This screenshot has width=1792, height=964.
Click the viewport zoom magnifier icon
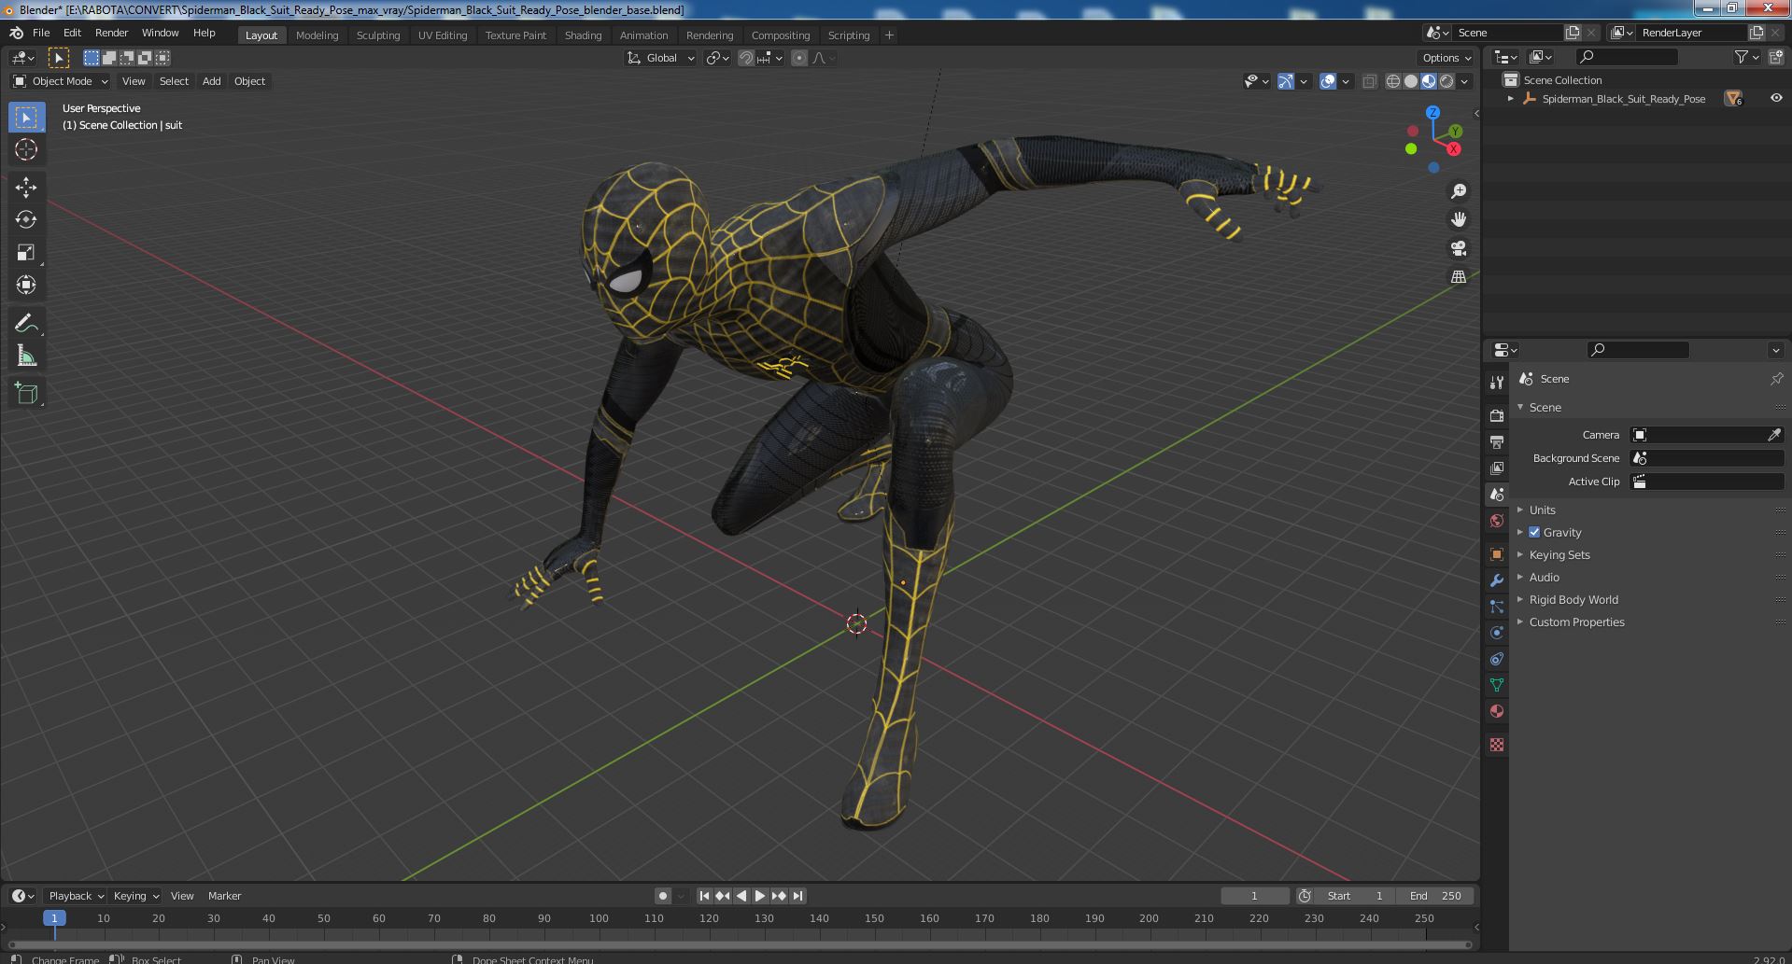coord(1458,191)
